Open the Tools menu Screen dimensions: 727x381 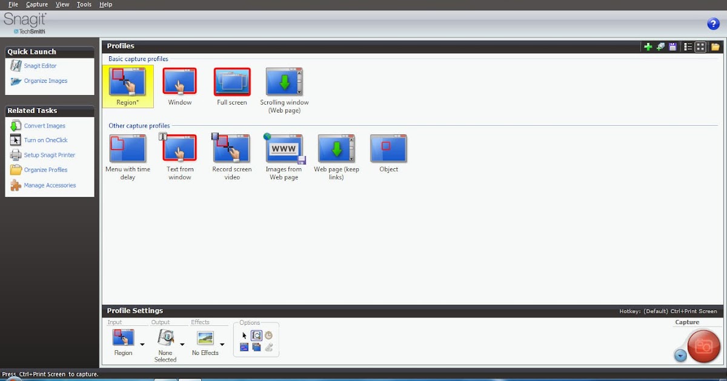pos(84,4)
